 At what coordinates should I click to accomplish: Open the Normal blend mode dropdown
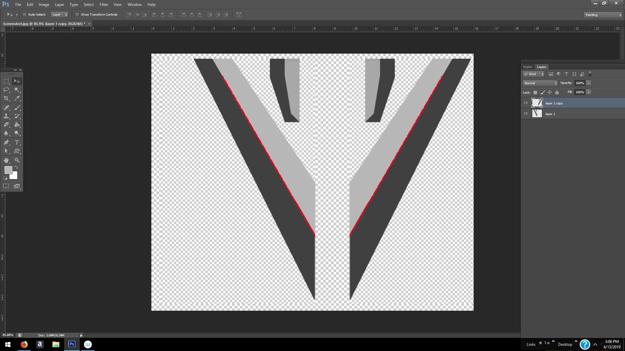(x=540, y=83)
